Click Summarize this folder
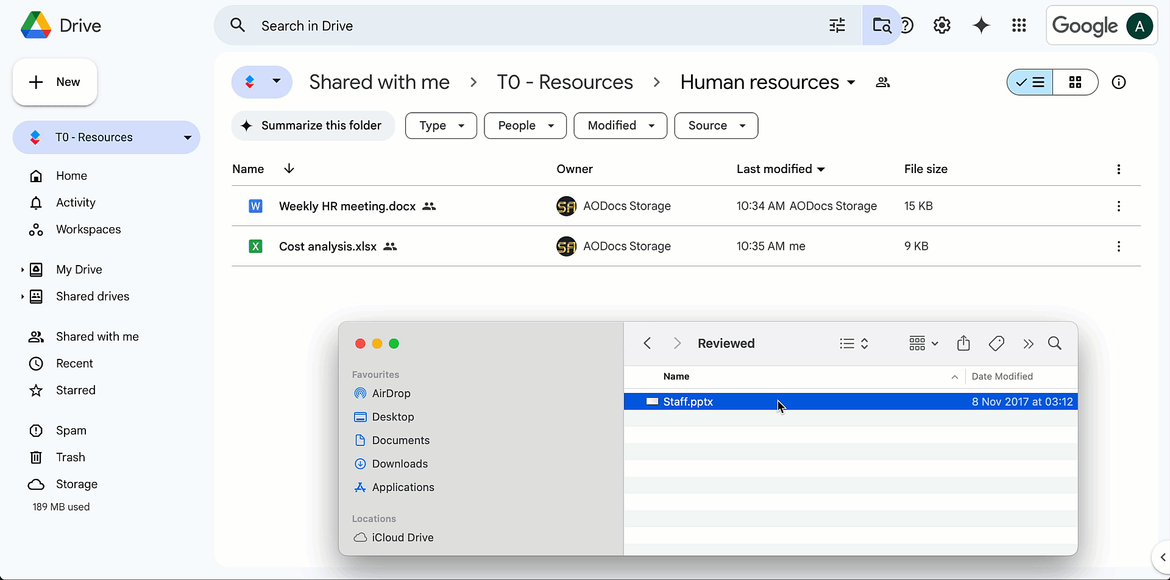Screen dimensions: 1170x580 click(x=313, y=126)
